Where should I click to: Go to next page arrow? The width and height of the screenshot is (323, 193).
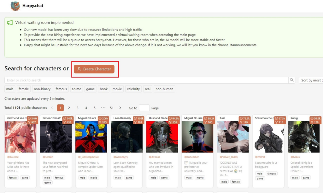tap(120, 108)
